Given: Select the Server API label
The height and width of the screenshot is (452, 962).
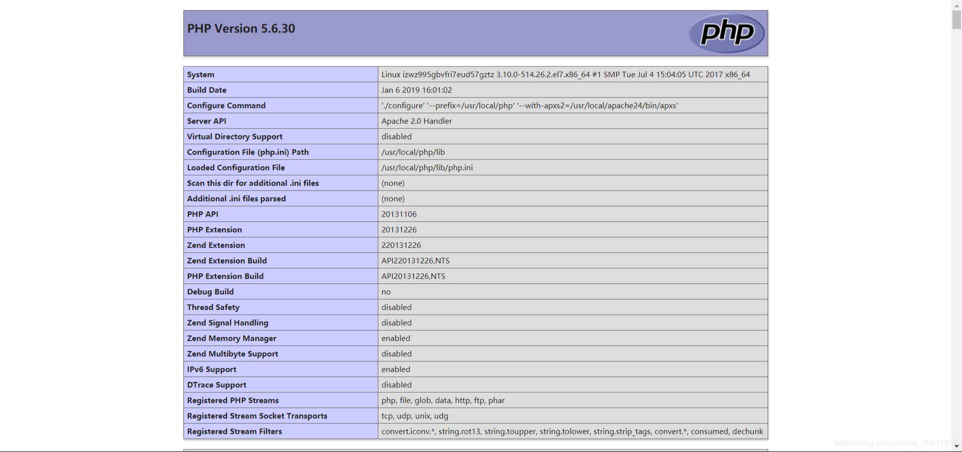Looking at the screenshot, I should click(206, 121).
